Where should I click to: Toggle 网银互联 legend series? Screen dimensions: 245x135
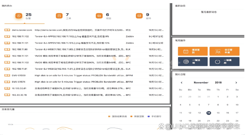pos(137,117)
